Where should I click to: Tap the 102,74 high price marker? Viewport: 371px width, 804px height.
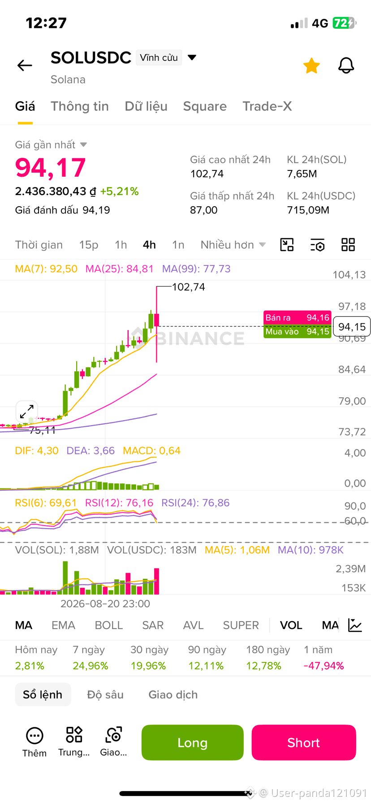tap(189, 287)
